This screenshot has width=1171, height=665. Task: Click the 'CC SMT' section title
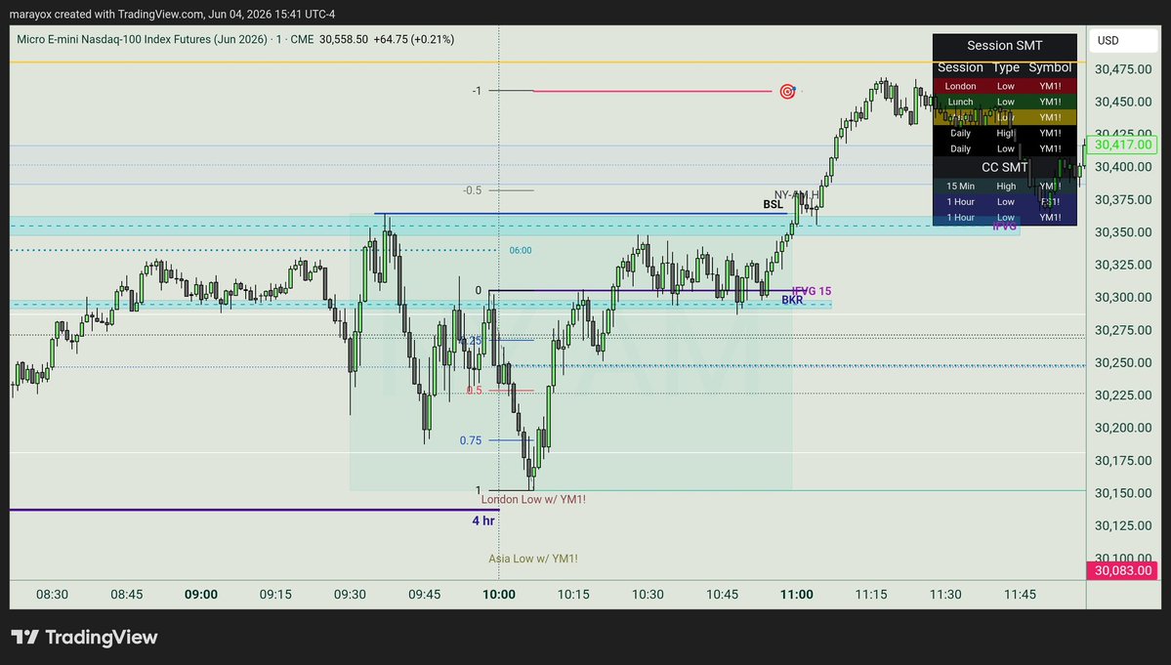(x=1004, y=167)
